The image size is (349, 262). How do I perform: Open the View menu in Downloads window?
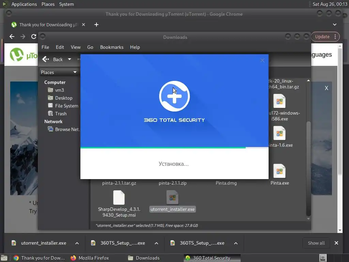coord(76,47)
